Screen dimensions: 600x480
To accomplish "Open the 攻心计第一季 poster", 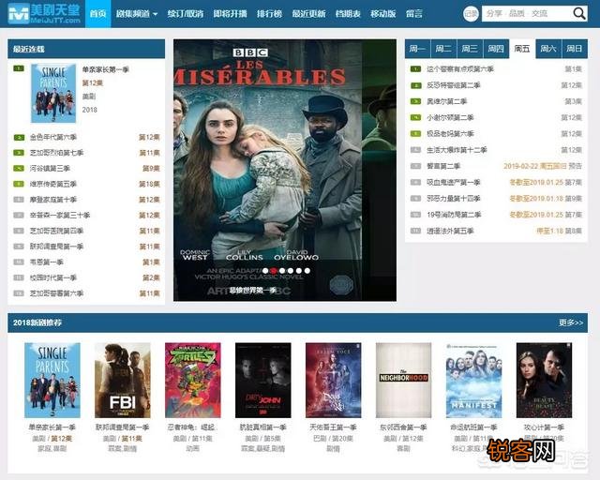I will tap(544, 380).
